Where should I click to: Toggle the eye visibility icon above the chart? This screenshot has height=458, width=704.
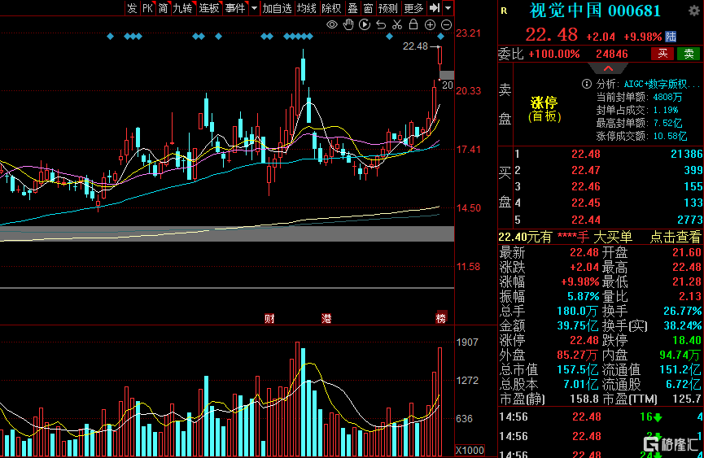tap(332, 25)
